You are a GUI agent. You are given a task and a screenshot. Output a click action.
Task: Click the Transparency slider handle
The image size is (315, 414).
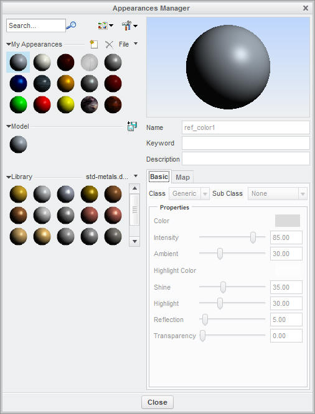click(x=202, y=336)
